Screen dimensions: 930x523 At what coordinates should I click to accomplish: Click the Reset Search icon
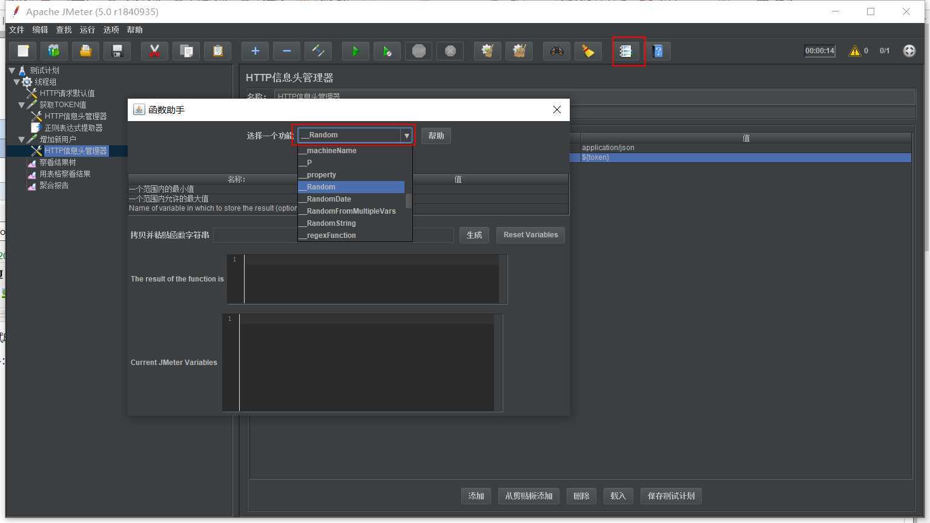coord(588,51)
